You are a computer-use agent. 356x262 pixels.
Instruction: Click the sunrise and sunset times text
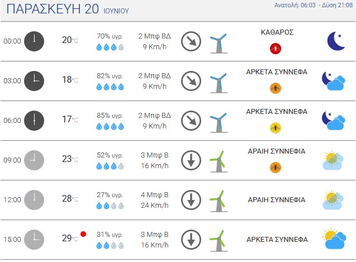click(x=314, y=5)
